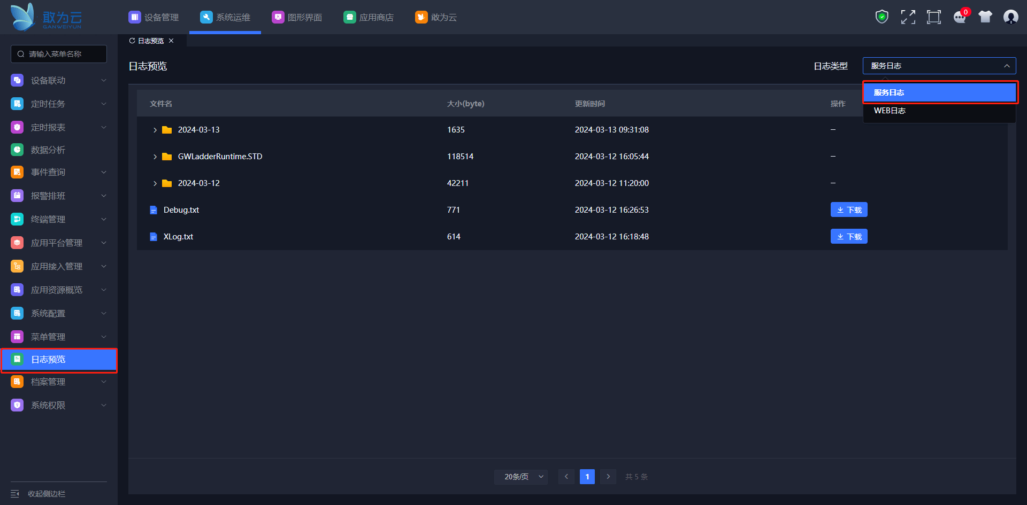The width and height of the screenshot is (1027, 505).
Task: Click the 系统权限 sidebar icon
Action: (x=17, y=405)
